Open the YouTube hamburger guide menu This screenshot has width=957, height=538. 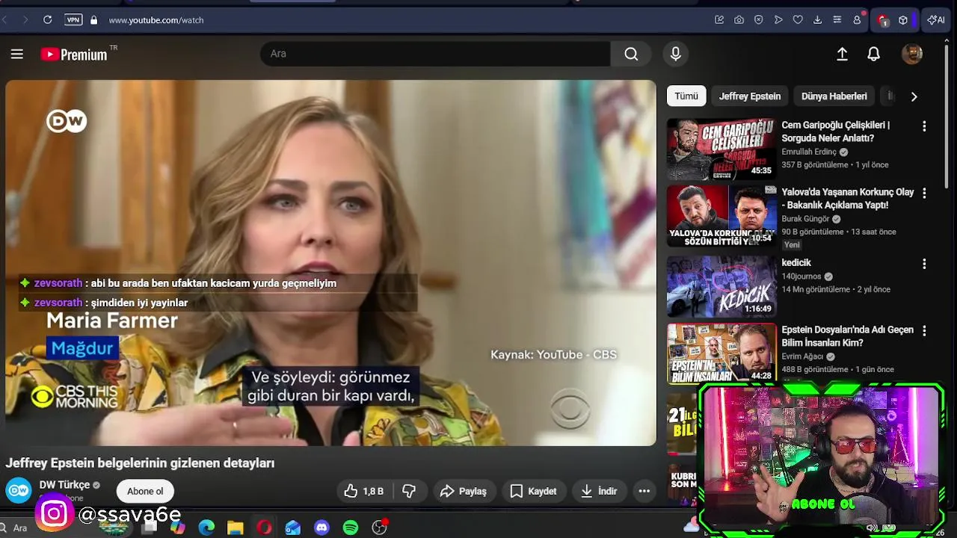(16, 54)
